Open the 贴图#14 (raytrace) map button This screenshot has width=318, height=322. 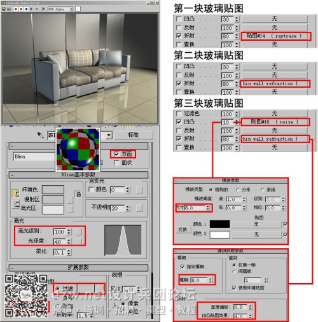[x=276, y=36]
